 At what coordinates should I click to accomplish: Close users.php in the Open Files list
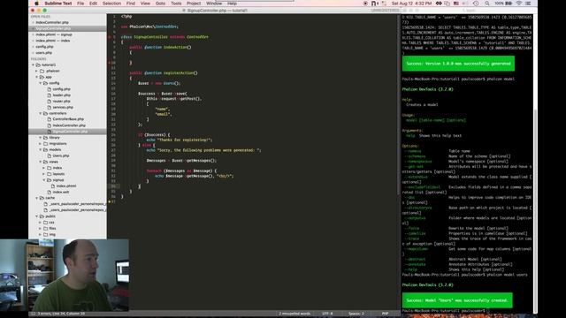33,53
